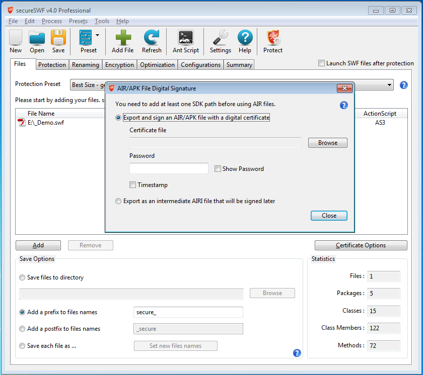Open the Protection Preset combo box

(389, 85)
